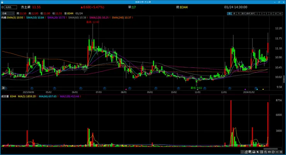The image size is (286, 155).
Task: Click the first dimmed icon in bottom toolbar
Action: coord(242,152)
